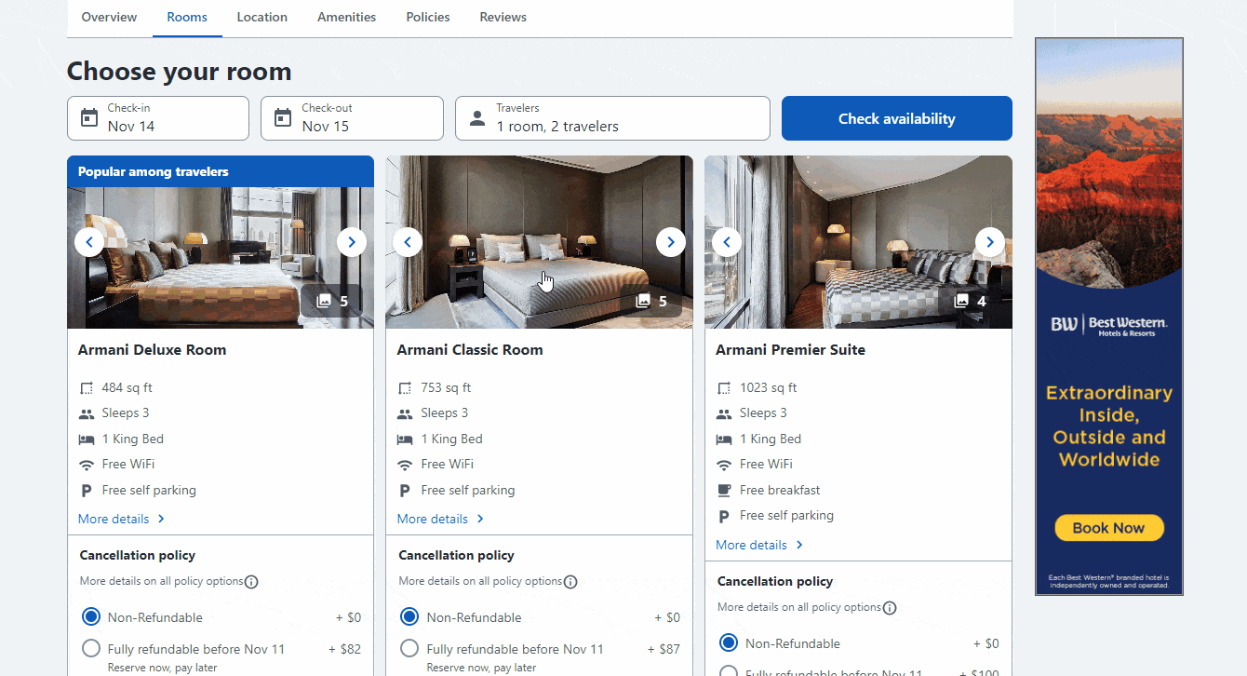Open policy info icon in Deluxe Room card
Viewport: 1247px width, 676px height.
click(251, 582)
